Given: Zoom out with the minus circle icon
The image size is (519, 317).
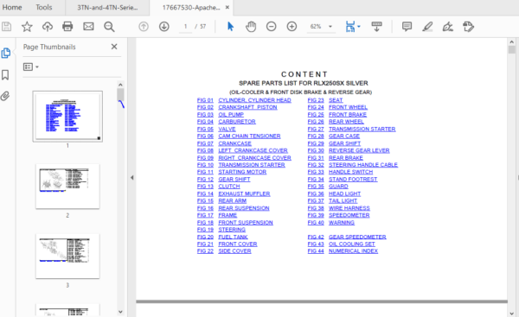Looking at the screenshot, I should [x=271, y=27].
